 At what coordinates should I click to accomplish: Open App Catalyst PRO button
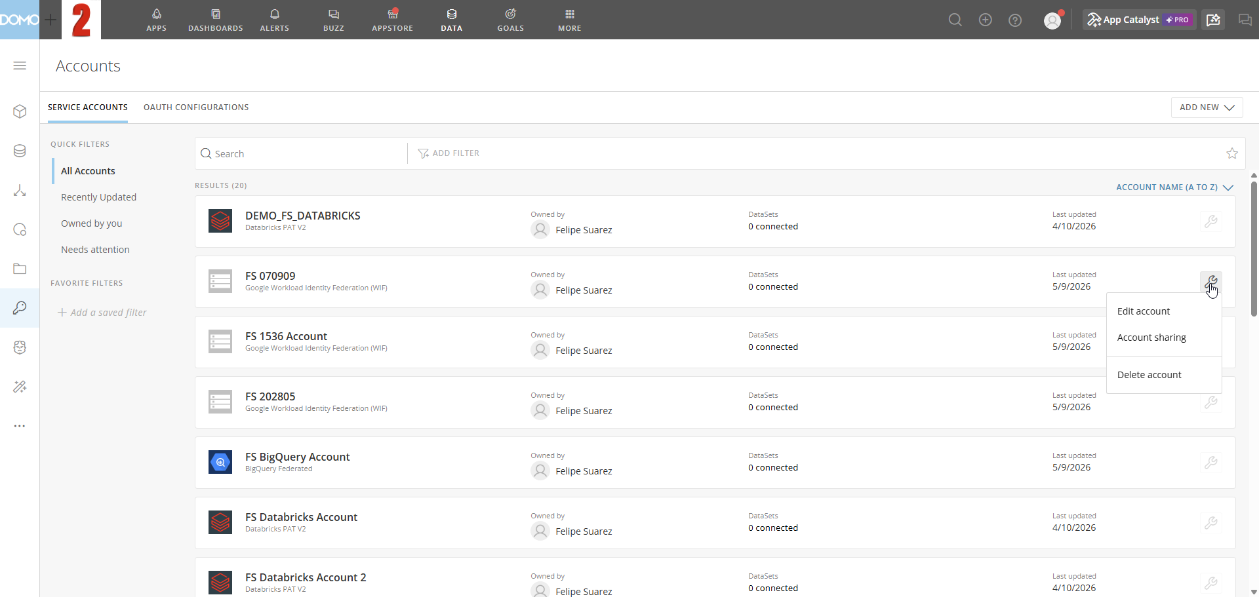[1139, 20]
